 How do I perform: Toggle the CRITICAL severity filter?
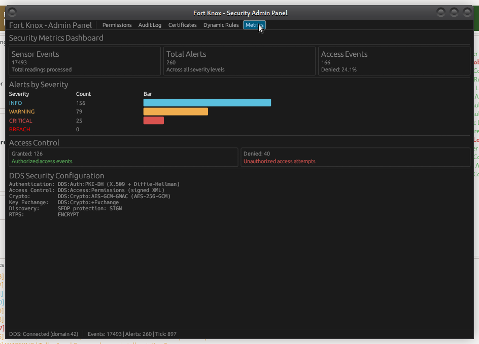[x=20, y=121]
